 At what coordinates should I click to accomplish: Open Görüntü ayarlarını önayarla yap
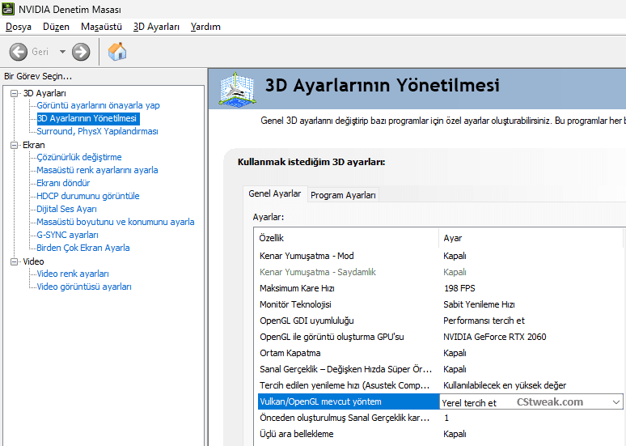98,105
